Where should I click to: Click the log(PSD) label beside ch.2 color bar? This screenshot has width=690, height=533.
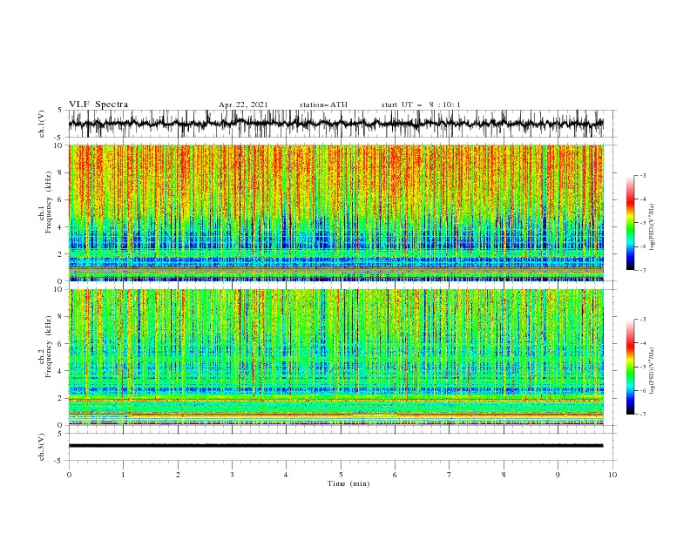point(652,371)
